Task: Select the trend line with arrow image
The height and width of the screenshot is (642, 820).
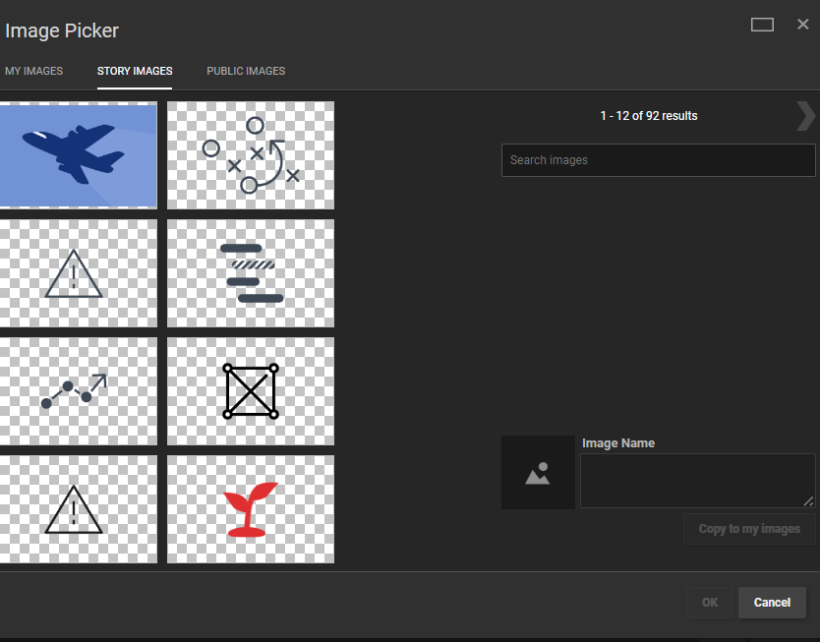Action: tap(78, 391)
